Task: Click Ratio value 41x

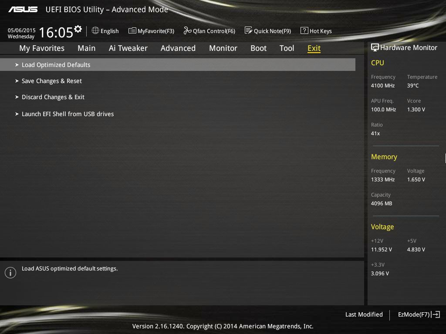Action: click(375, 133)
